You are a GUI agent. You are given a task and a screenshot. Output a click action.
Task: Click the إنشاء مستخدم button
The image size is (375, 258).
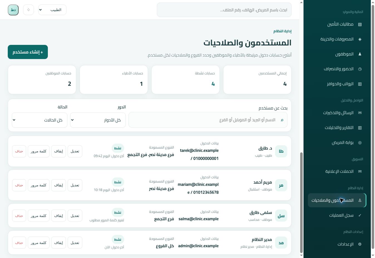(28, 52)
